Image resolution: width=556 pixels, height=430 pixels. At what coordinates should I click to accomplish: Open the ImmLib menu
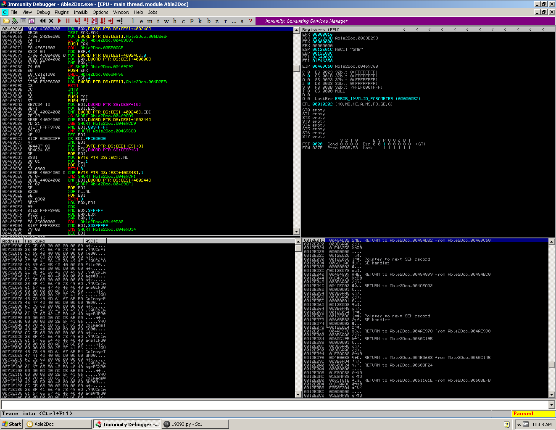81,12
